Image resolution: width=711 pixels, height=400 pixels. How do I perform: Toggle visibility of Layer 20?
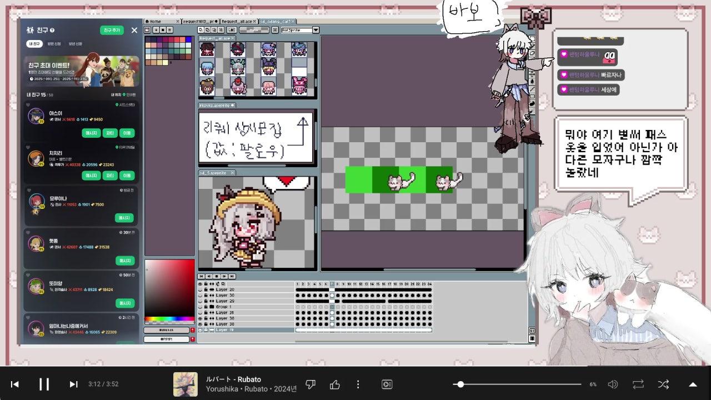click(x=201, y=289)
